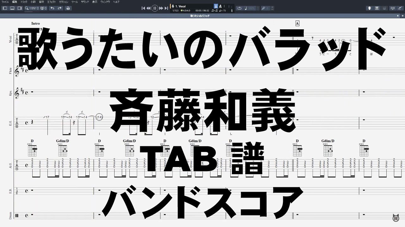Click the Intro section label

click(x=36, y=23)
